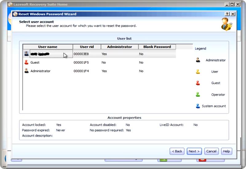246x169 pixels.
Task: Click the icon of the redacted user account
Action: (x=26, y=54)
